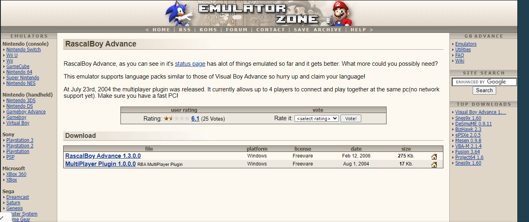The width and height of the screenshot is (529, 222).
Task: Download RascalBoy Advance 1.3.0.0
Action: click(x=103, y=156)
